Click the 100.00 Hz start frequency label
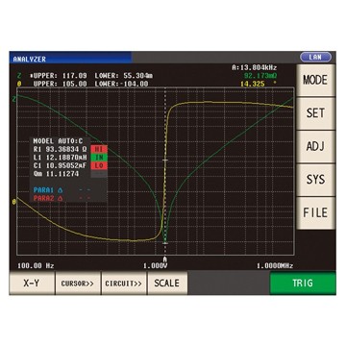The height and width of the screenshot is (346, 346). (36, 265)
